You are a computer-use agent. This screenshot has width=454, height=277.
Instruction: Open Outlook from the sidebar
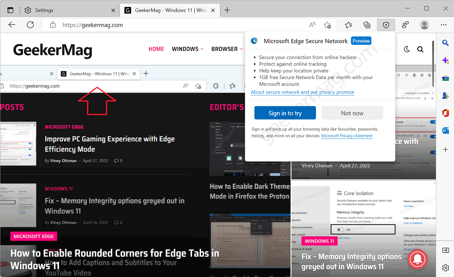[x=445, y=130]
